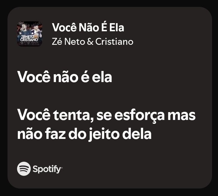The height and width of the screenshot is (196, 218).
Task: Click the word Zé in the artist name
Action: pyautogui.click(x=57, y=41)
